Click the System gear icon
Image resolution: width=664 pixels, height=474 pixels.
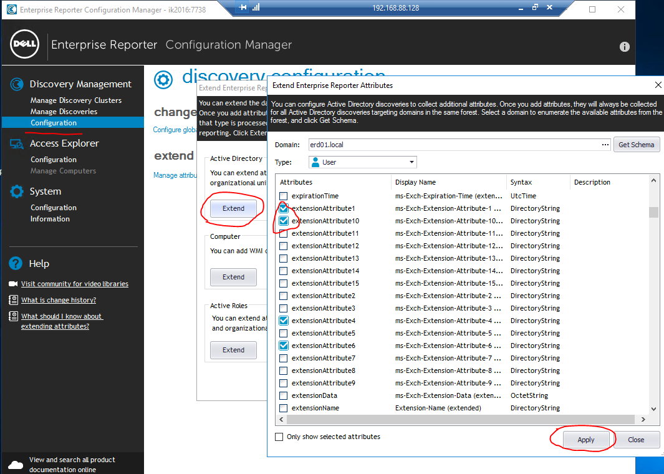point(16,191)
